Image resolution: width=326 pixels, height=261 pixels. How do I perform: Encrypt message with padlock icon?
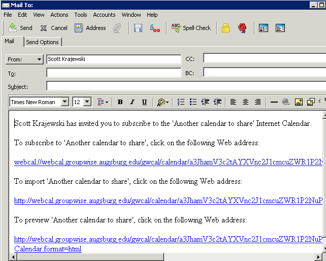click(225, 28)
